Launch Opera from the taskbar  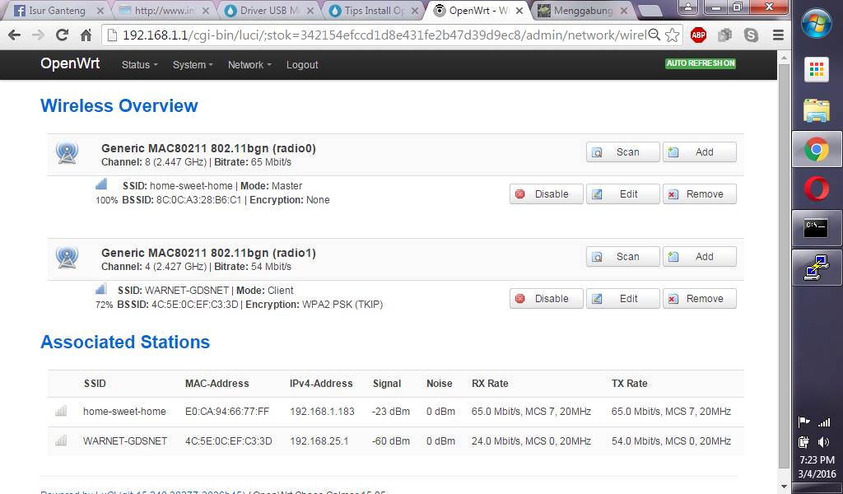coord(816,189)
